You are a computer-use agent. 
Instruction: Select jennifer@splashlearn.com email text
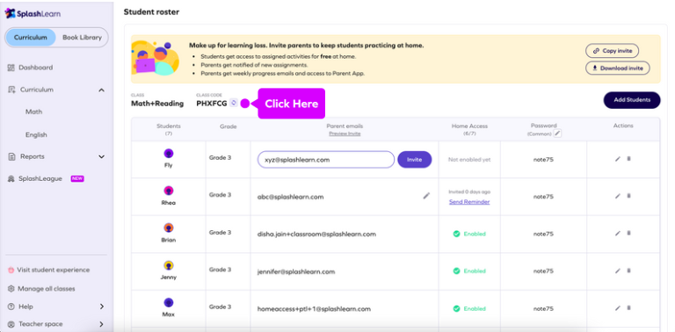(x=296, y=271)
